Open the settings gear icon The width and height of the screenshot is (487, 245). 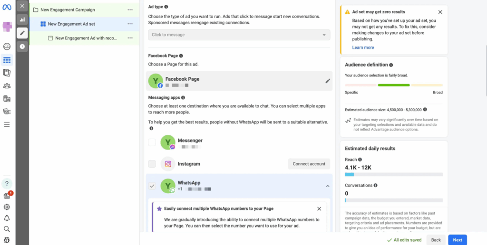pos(7,207)
